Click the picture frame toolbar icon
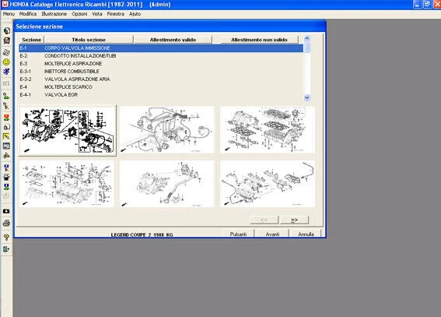441x317 pixels. (x=6, y=146)
